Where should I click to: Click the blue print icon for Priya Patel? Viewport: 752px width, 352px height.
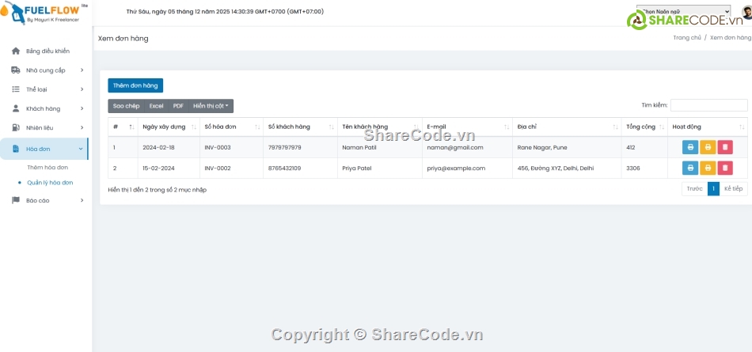tap(690, 168)
